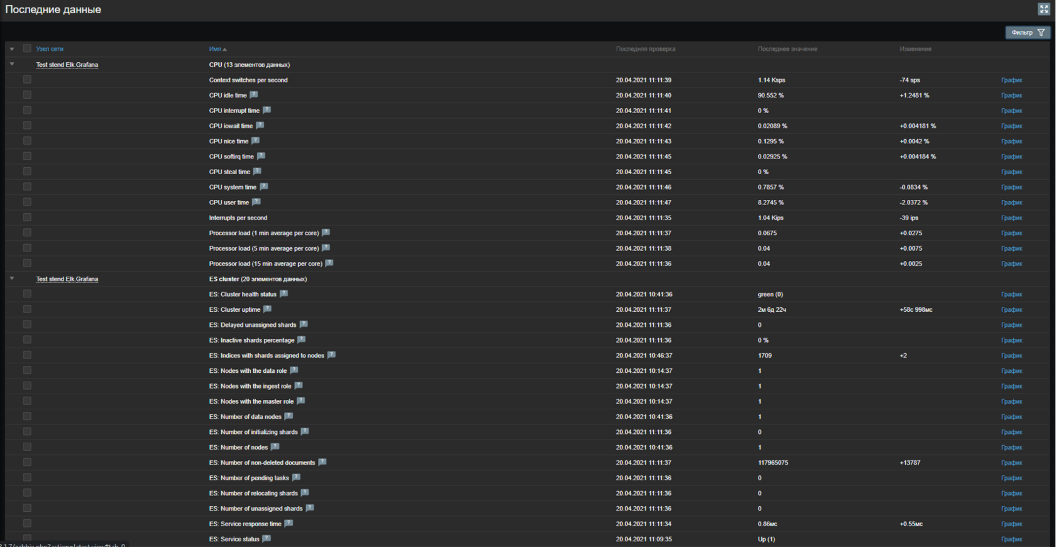Click the green (0) cluster health value
The width and height of the screenshot is (1056, 547).
[x=770, y=294]
